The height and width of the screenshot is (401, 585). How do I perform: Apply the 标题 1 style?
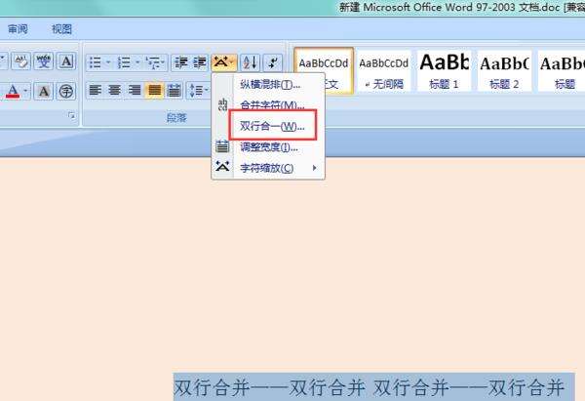click(x=444, y=71)
